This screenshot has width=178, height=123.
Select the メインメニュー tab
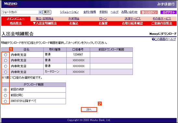(16, 19)
